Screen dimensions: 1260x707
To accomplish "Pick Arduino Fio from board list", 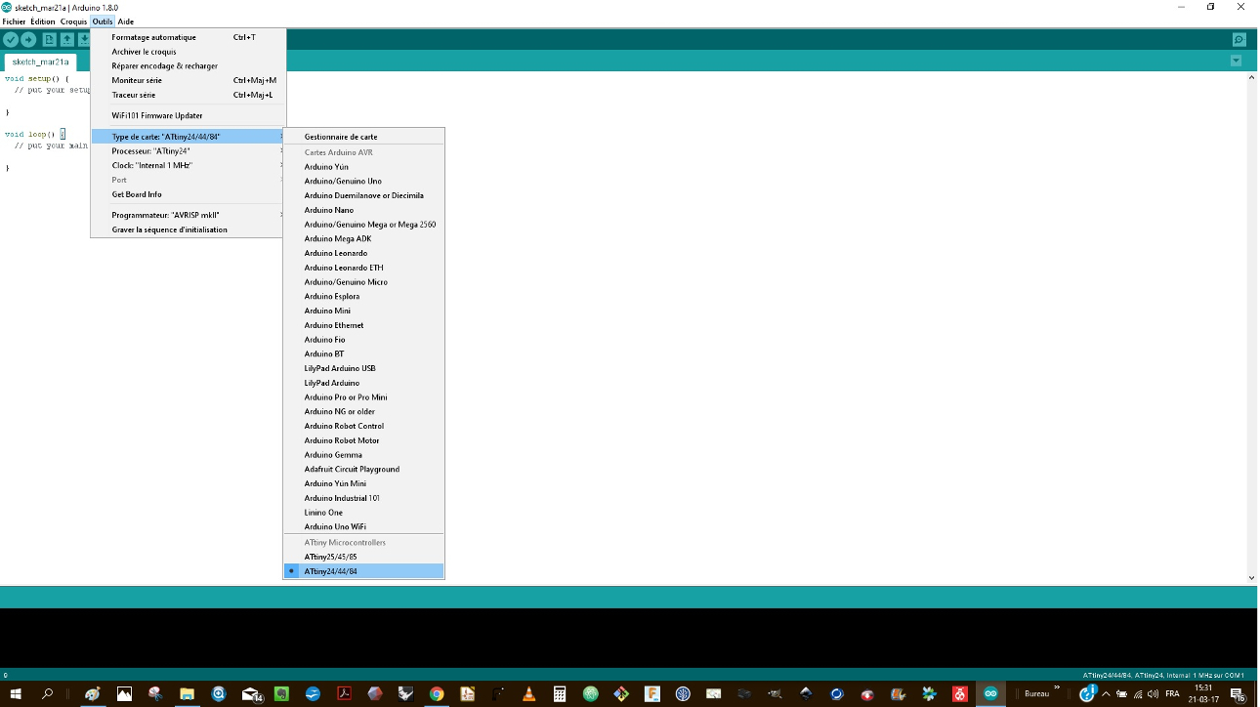I will point(363,340).
